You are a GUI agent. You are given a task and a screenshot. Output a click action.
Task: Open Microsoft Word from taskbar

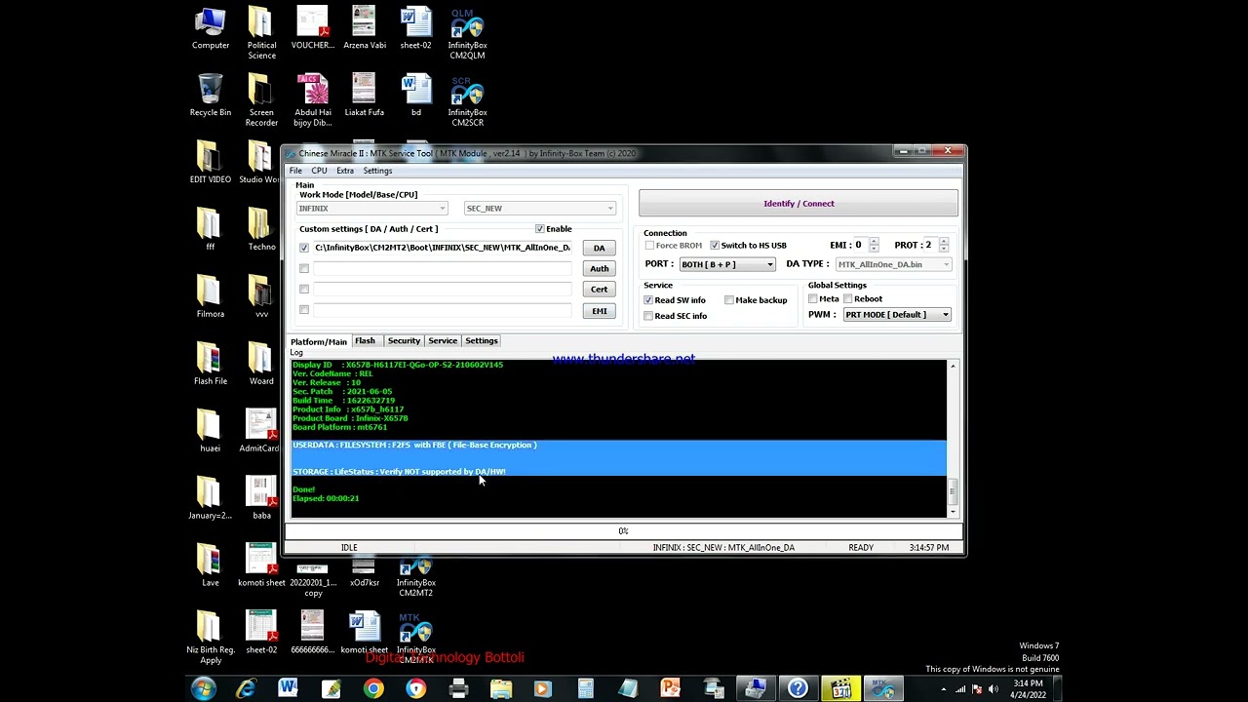coord(288,689)
